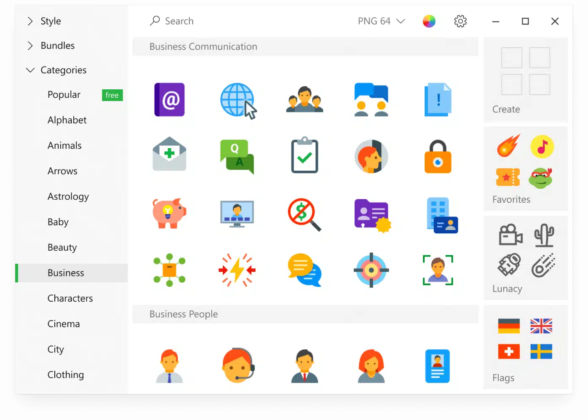The height and width of the screenshot is (420, 588).
Task: Select the German flag icon
Action: pyautogui.click(x=508, y=326)
